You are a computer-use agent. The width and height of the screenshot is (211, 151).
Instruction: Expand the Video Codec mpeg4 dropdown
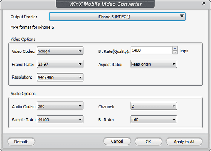point(60,51)
